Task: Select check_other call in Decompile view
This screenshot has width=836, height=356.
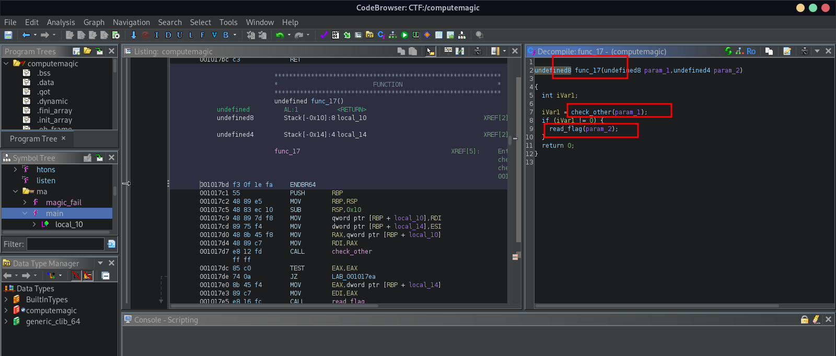Action: 590,112
